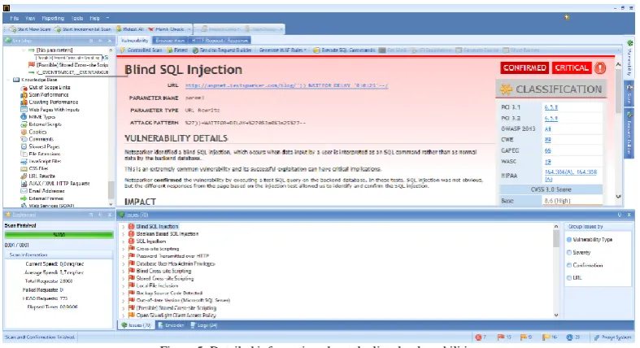Select the URL Rewrite knowledge base item
640x348 pixels.
point(42,176)
